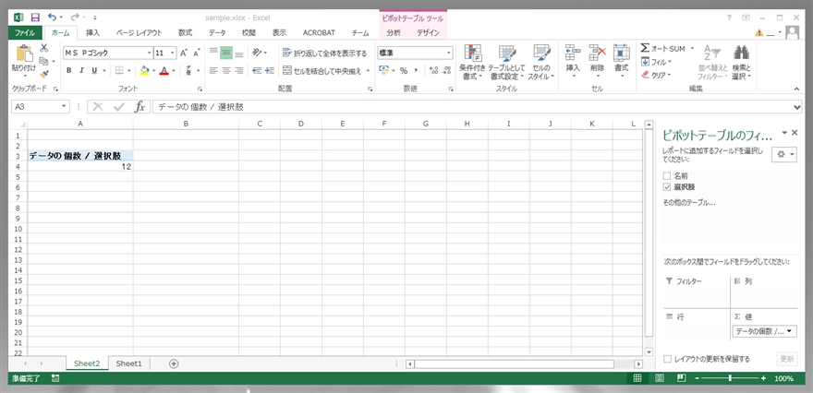Click the zoom slider handle
The height and width of the screenshot is (393, 813).
pos(730,378)
